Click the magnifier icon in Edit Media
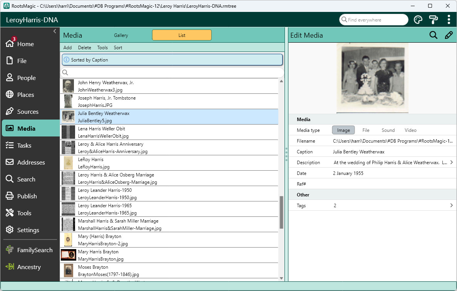The width and height of the screenshot is (457, 291). 434,35
